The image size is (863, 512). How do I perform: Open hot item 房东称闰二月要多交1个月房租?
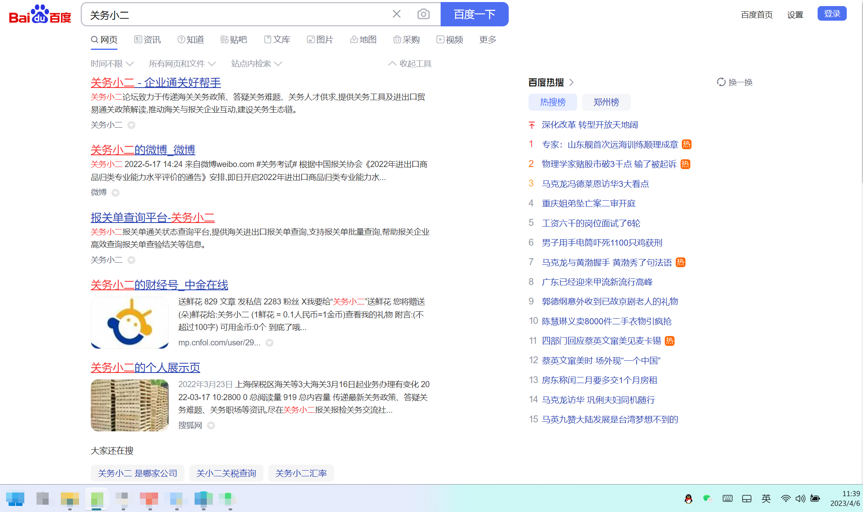click(x=600, y=380)
